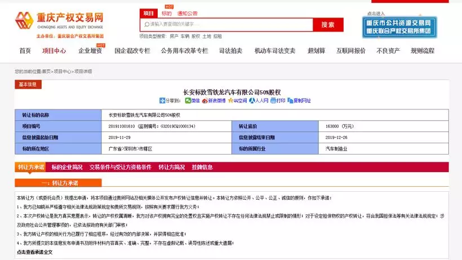Click the page title 长安标致雪铁龙汽车有限公司50%股权

[232, 92]
